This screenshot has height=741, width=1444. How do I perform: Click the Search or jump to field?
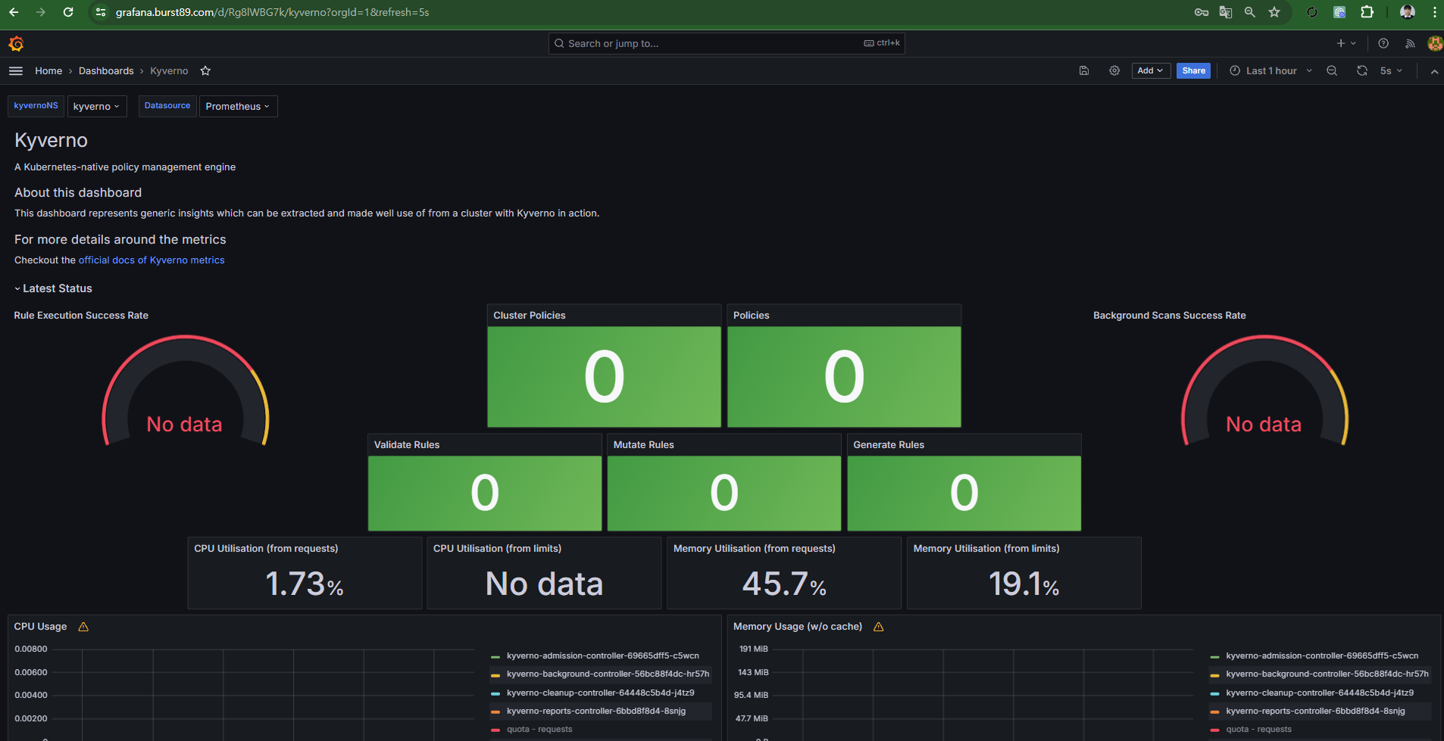click(x=726, y=44)
